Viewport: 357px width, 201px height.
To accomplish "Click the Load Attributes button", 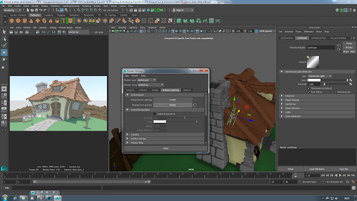I will point(317,169).
